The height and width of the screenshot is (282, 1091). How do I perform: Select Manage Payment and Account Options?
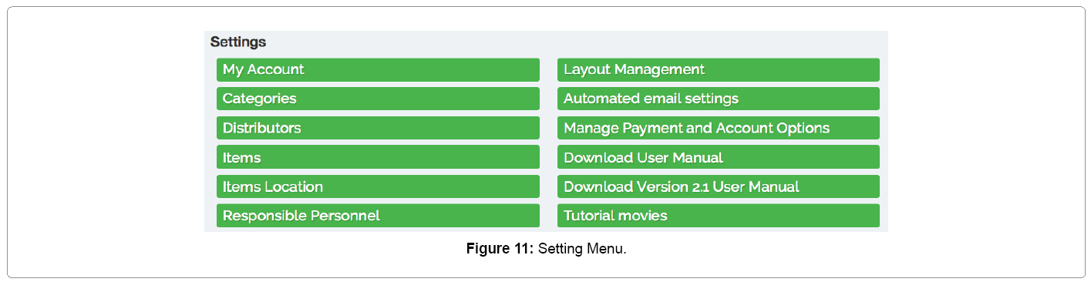click(719, 128)
